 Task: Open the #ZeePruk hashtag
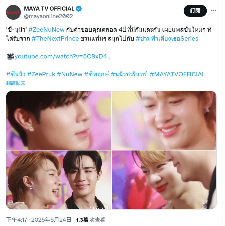tap(41, 74)
